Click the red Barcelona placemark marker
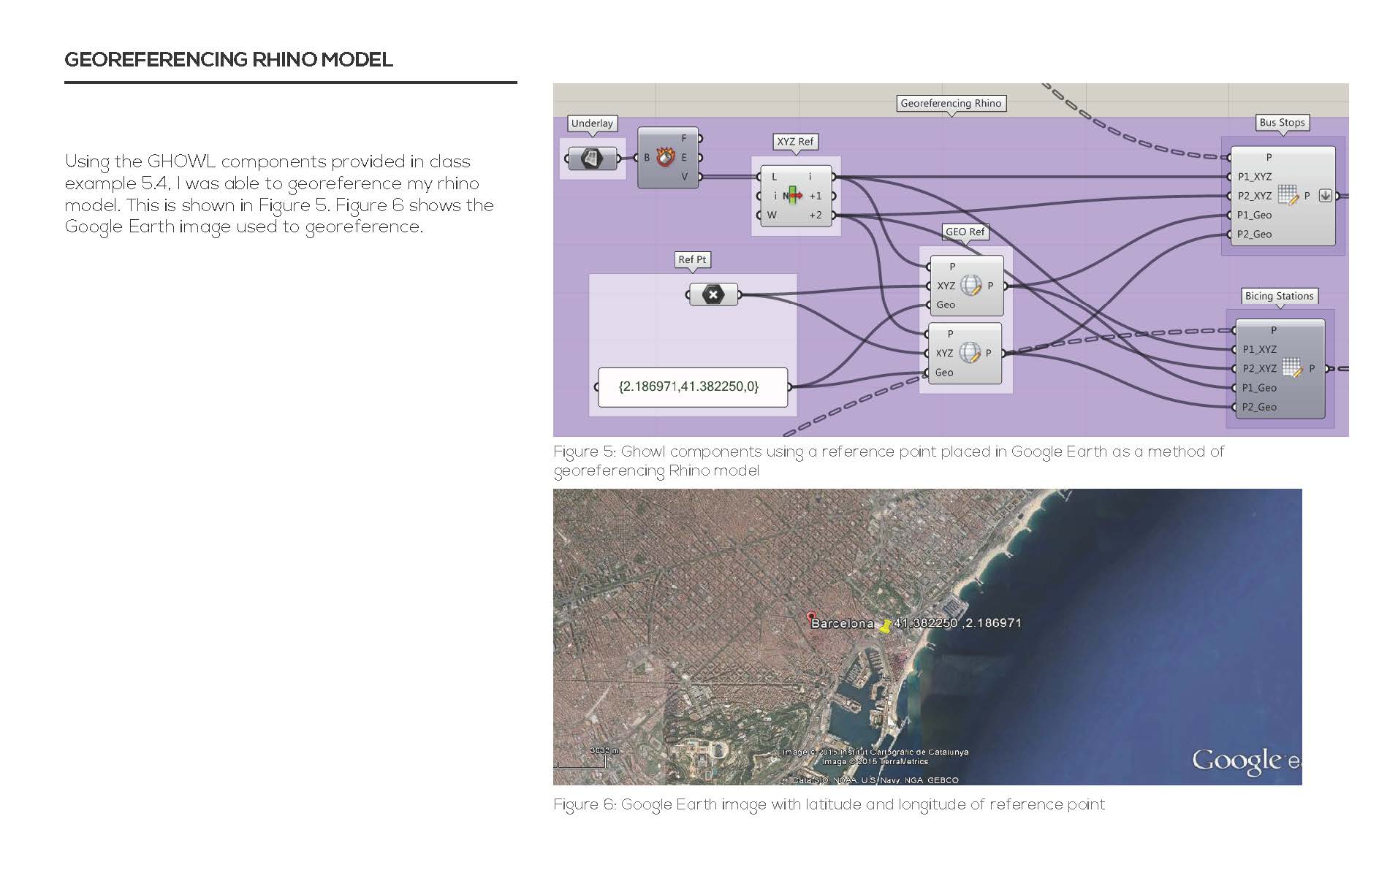The width and height of the screenshot is (1379, 892). pyautogui.click(x=811, y=618)
